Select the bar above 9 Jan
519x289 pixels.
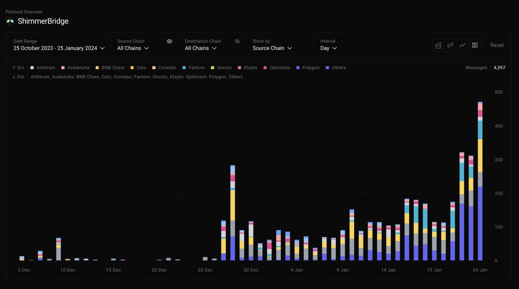(343, 245)
